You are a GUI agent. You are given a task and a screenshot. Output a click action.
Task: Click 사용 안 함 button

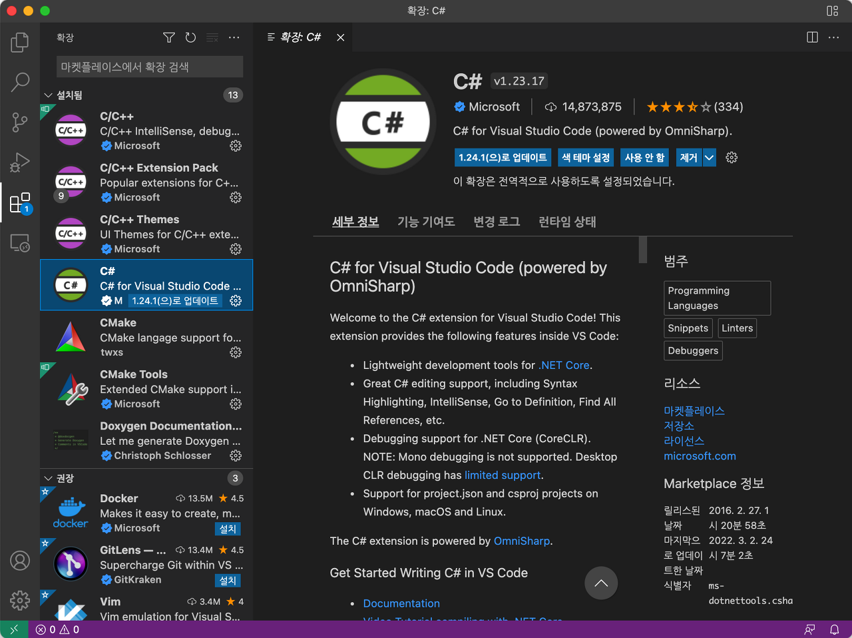tap(644, 158)
